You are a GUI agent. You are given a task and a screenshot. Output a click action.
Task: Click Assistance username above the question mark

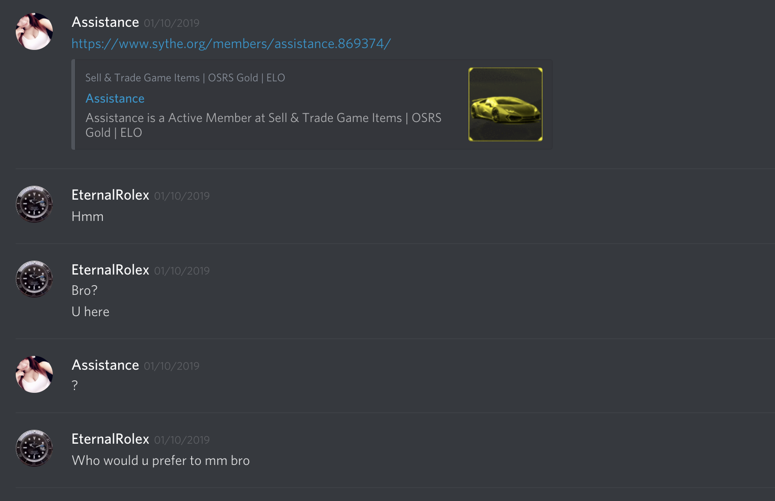(x=105, y=365)
